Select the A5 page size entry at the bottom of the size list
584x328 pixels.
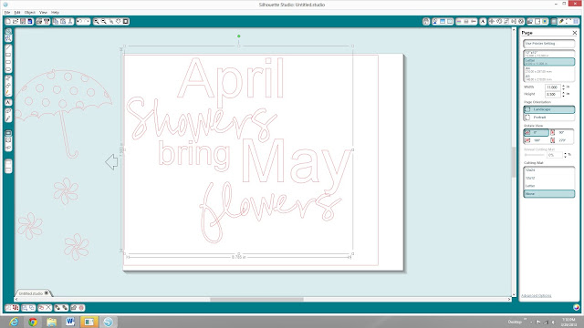[x=549, y=77]
